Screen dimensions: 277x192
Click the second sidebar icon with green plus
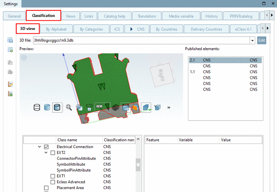pos(10,50)
